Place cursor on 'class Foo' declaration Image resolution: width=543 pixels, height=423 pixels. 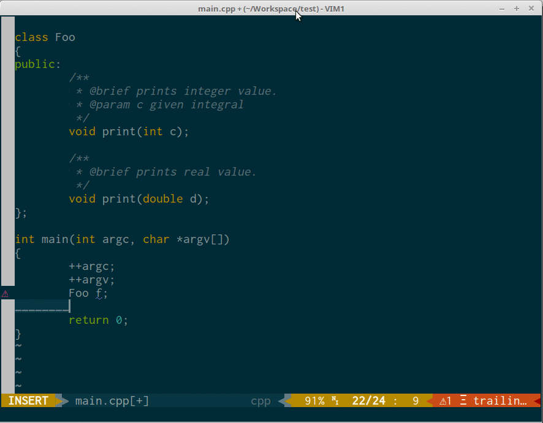point(45,37)
